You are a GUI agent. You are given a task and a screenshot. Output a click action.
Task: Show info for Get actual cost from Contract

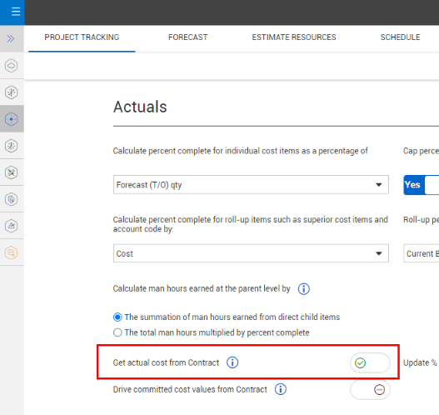click(x=232, y=362)
